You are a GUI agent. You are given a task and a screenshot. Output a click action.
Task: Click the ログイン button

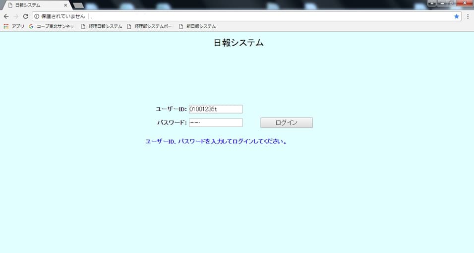[x=287, y=123]
